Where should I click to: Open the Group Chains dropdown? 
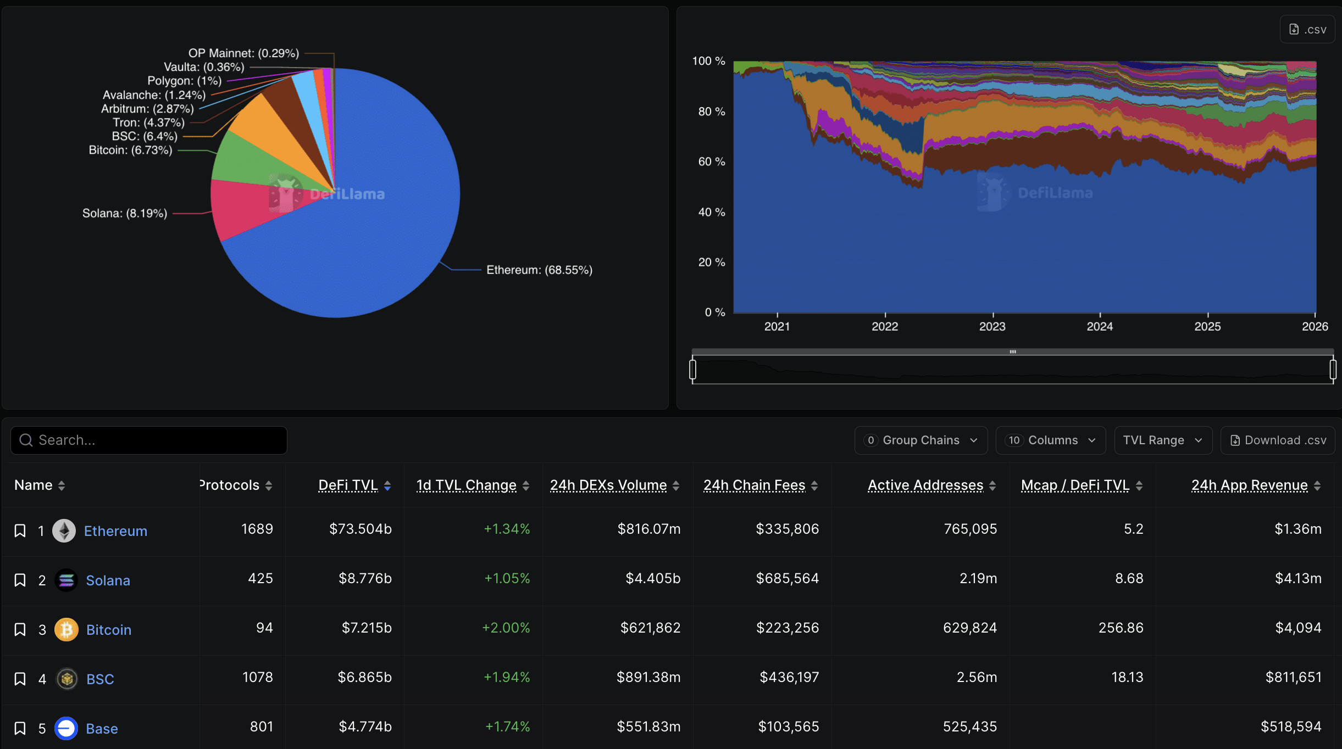920,440
